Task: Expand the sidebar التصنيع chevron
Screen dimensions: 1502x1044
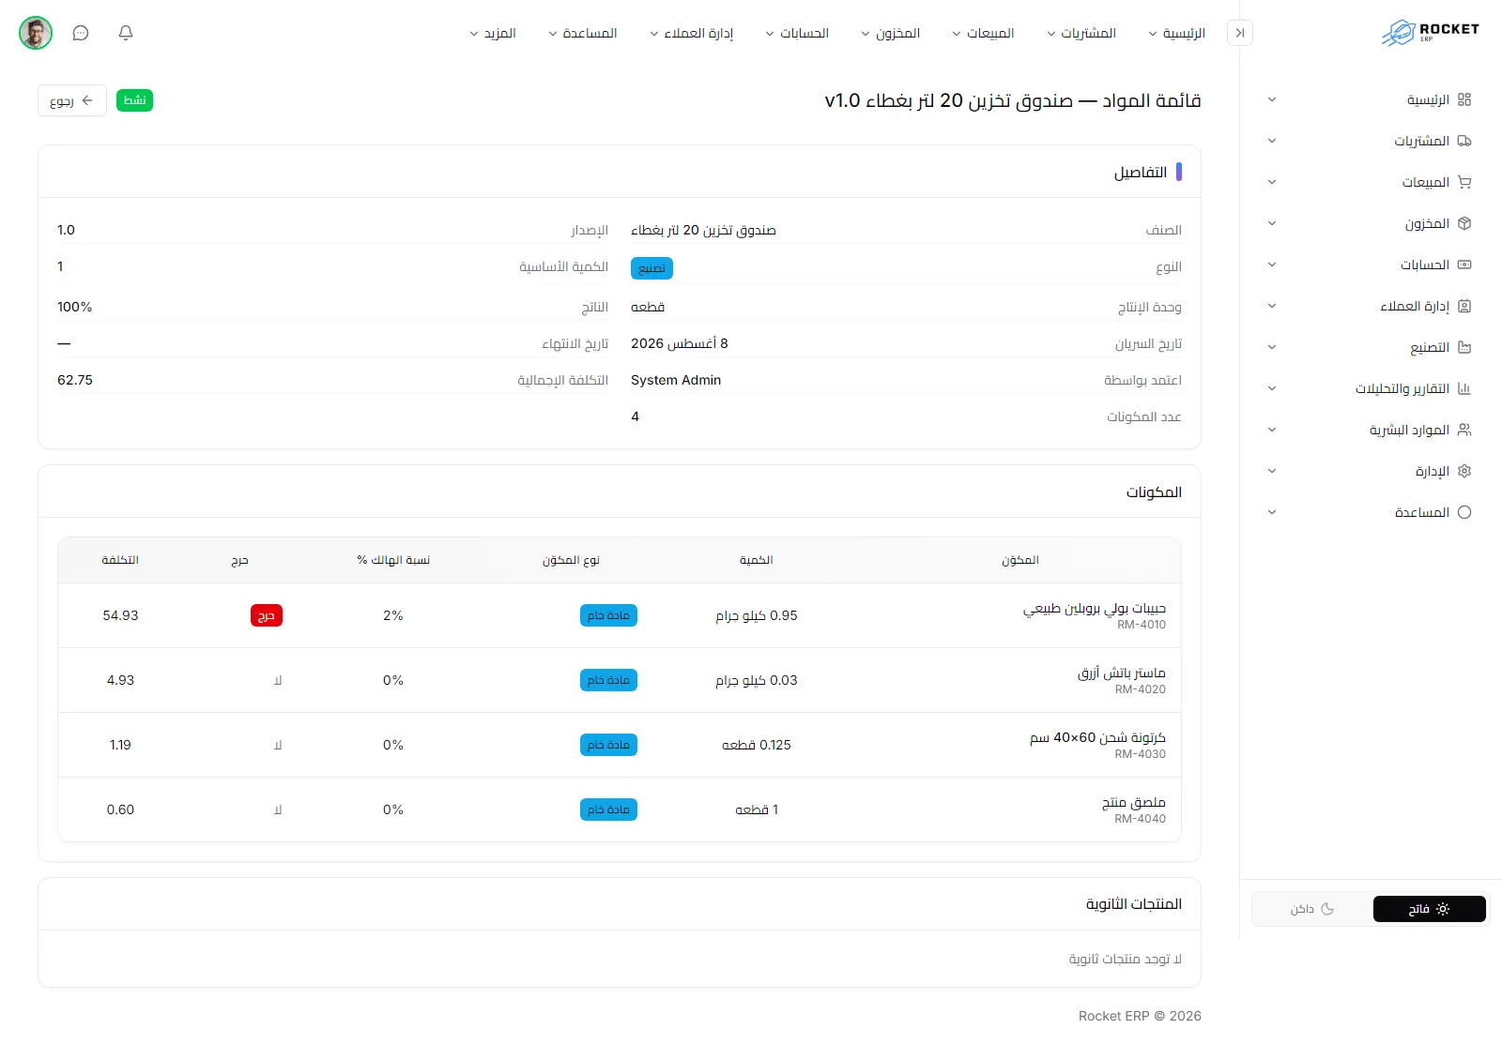Action: tap(1272, 347)
